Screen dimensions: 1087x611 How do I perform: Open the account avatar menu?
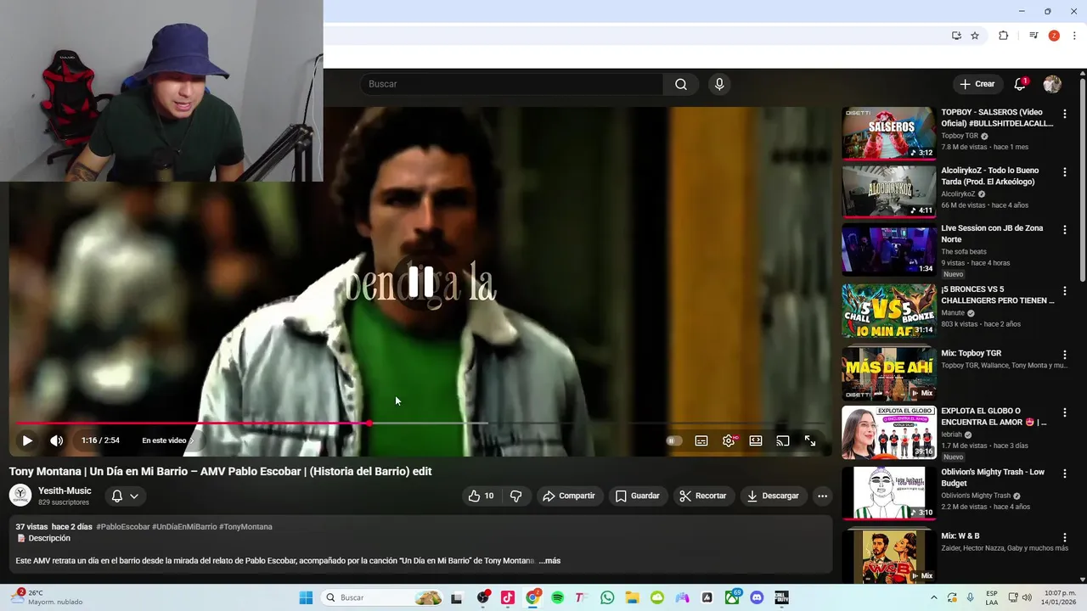point(1052,84)
